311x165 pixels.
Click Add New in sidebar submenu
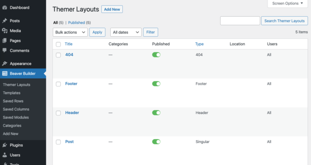tap(10, 134)
